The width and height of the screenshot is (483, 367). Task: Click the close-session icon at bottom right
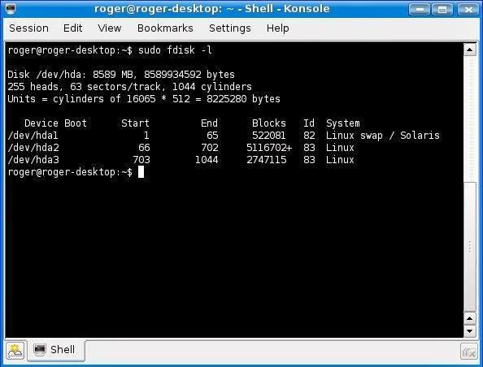468,352
